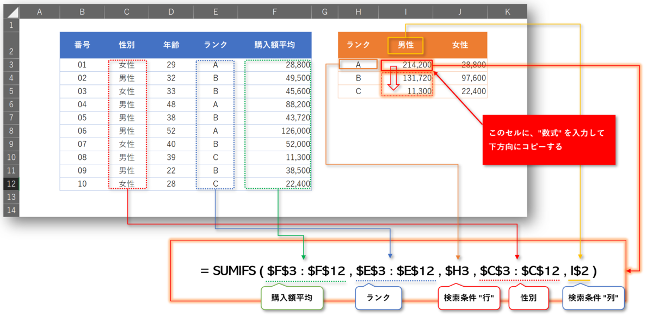
Task: Select summary cell 214,200
Action: (406, 65)
